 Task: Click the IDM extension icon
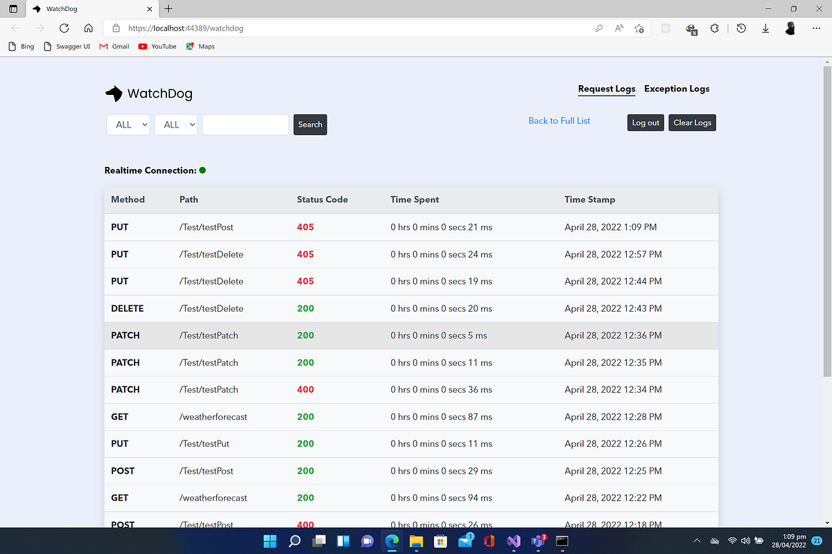tap(691, 30)
